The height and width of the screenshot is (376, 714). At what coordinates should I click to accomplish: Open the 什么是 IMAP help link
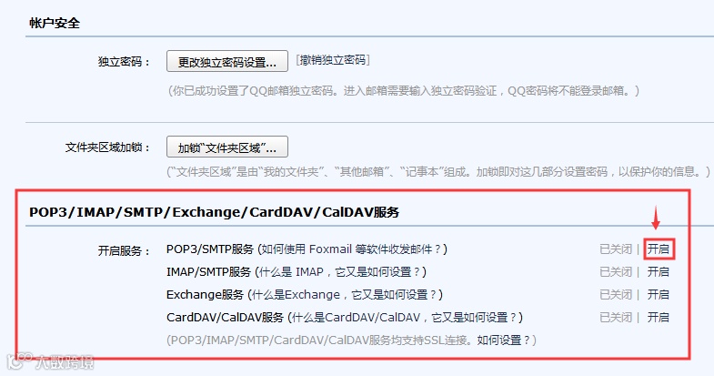pyautogui.click(x=291, y=272)
